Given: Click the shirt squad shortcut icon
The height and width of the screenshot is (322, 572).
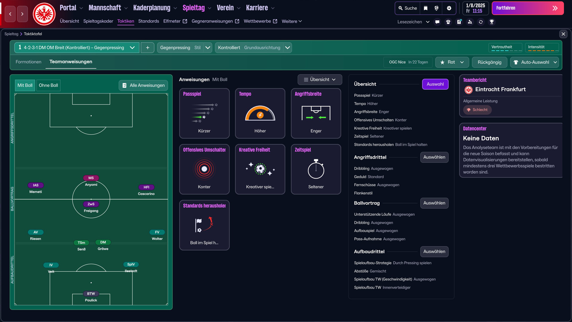Looking at the screenshot, I should (x=448, y=22).
